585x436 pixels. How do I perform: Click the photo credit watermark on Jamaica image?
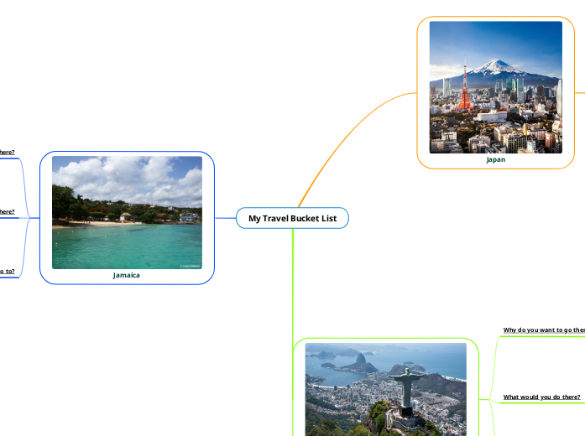point(190,266)
